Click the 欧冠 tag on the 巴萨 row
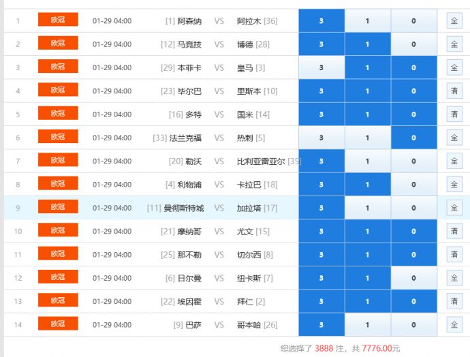Screen dimensions: 470x357 point(58,324)
